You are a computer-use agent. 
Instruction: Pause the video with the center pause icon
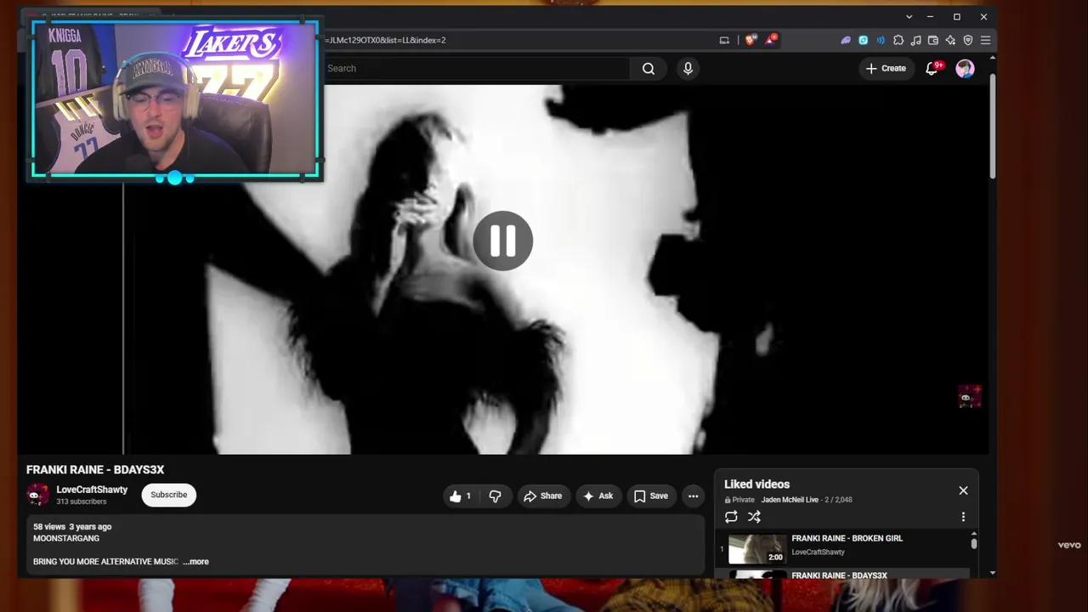(502, 241)
